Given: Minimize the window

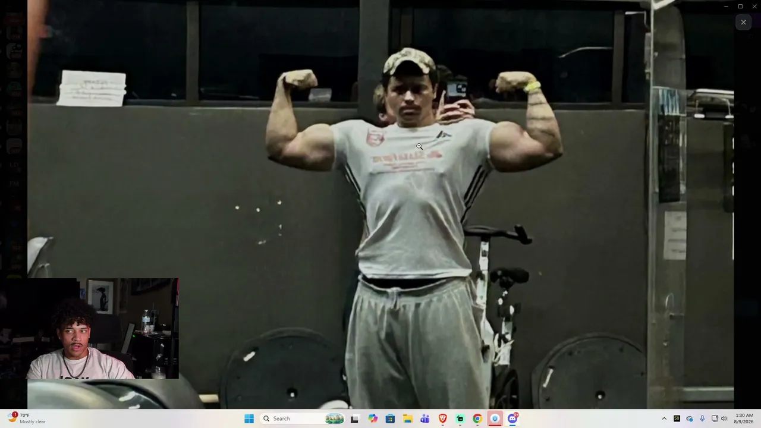Looking at the screenshot, I should tap(725, 7).
